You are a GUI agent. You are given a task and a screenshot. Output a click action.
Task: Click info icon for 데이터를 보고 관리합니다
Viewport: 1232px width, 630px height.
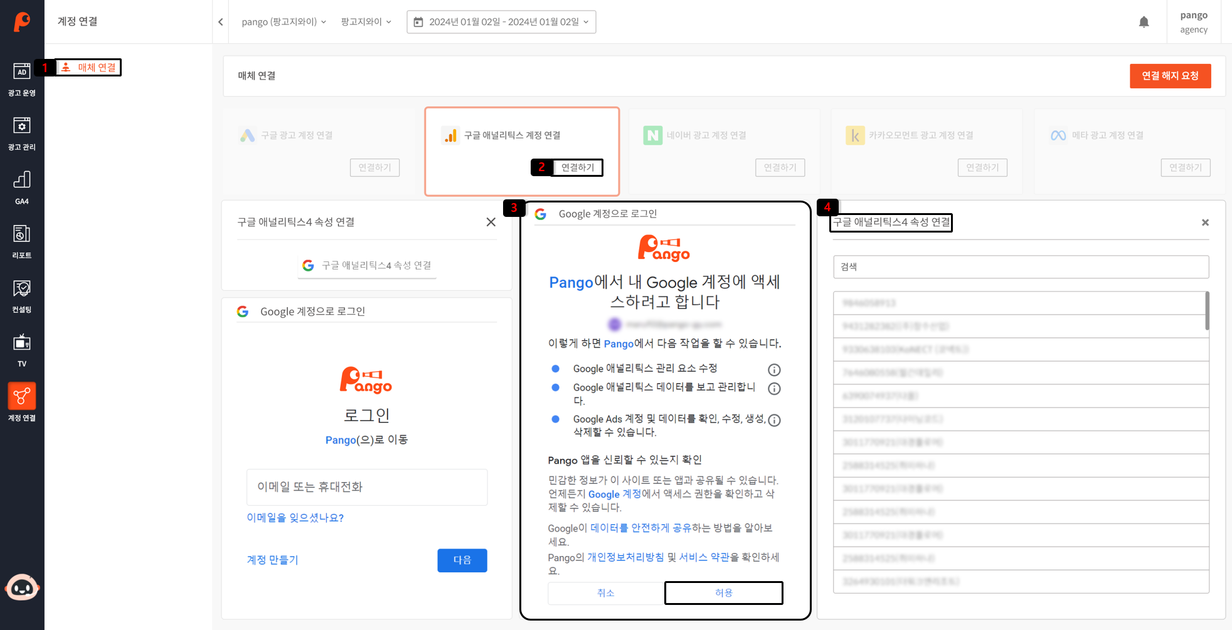(x=774, y=389)
